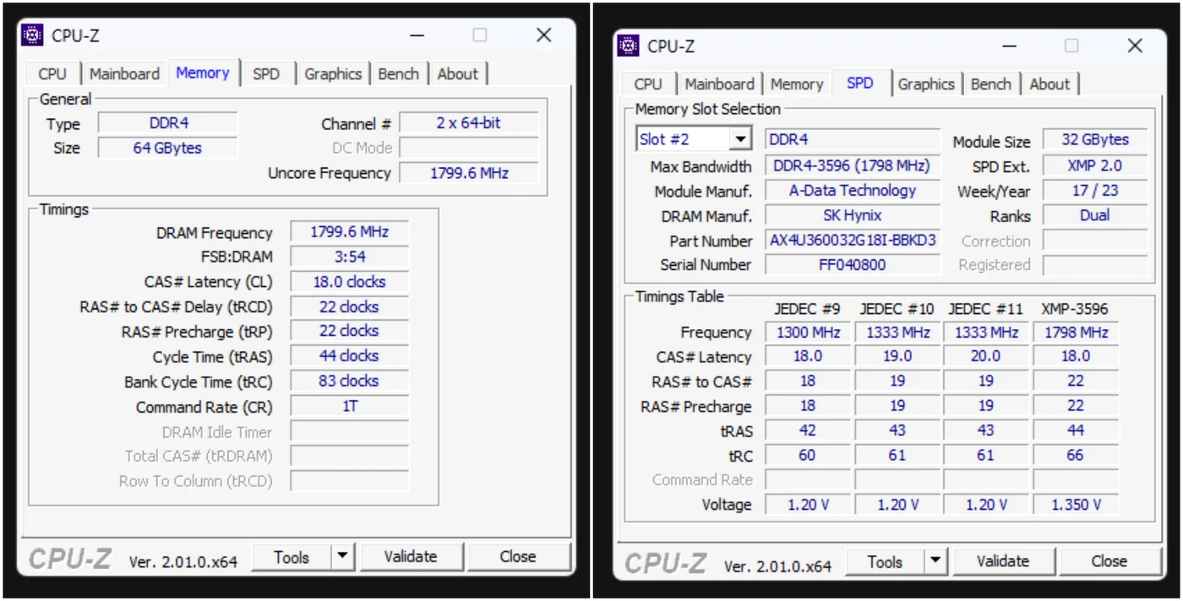Click Tools button in right window
1183x601 pixels.
point(885,561)
